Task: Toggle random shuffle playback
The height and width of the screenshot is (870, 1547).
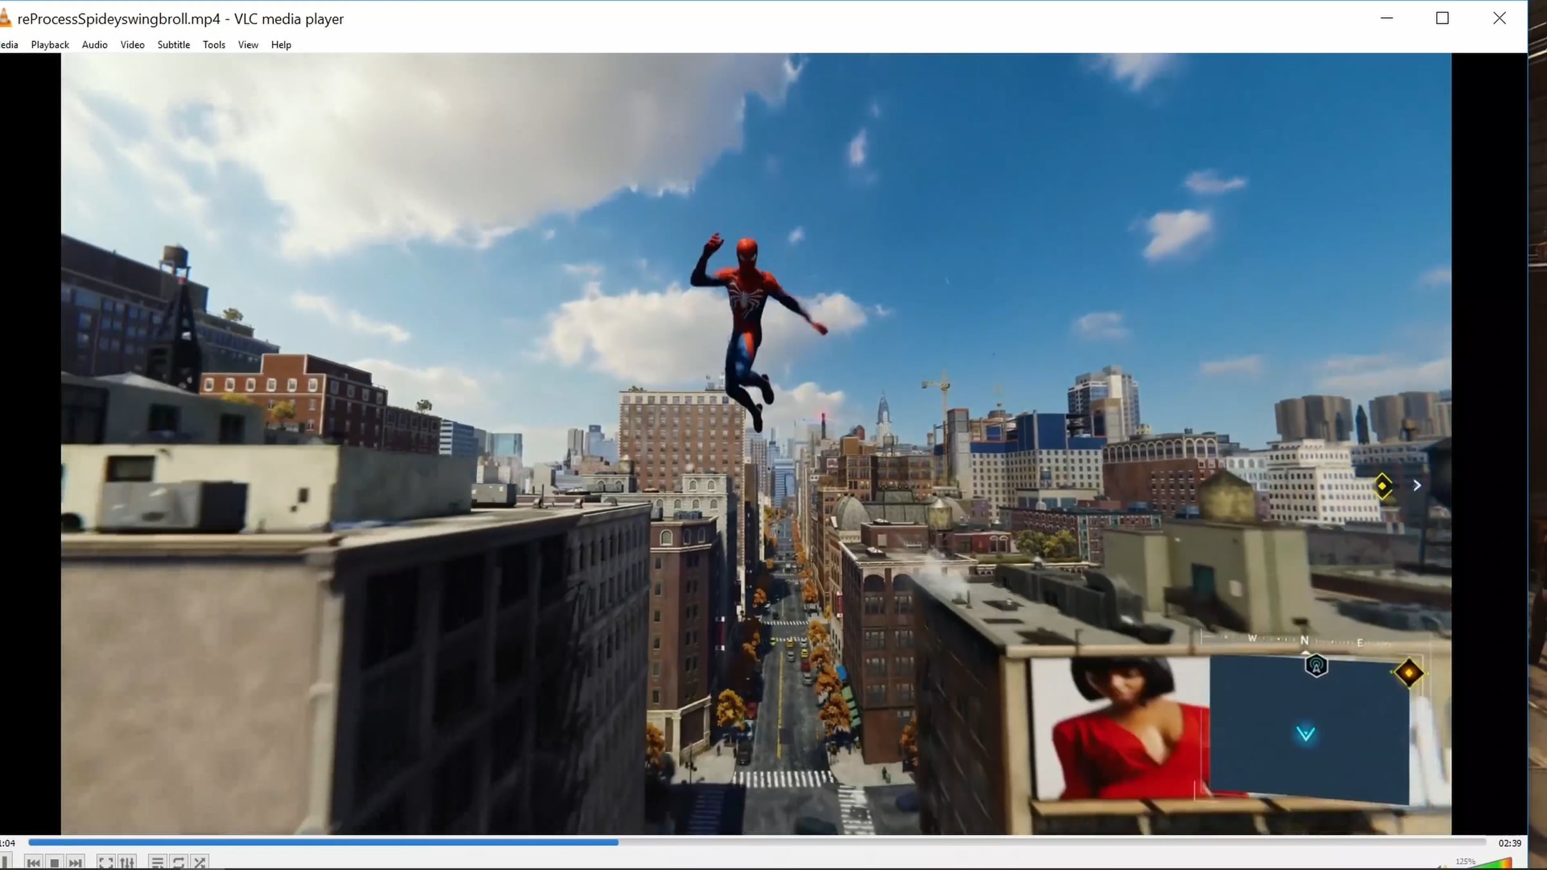Action: pyautogui.click(x=200, y=862)
